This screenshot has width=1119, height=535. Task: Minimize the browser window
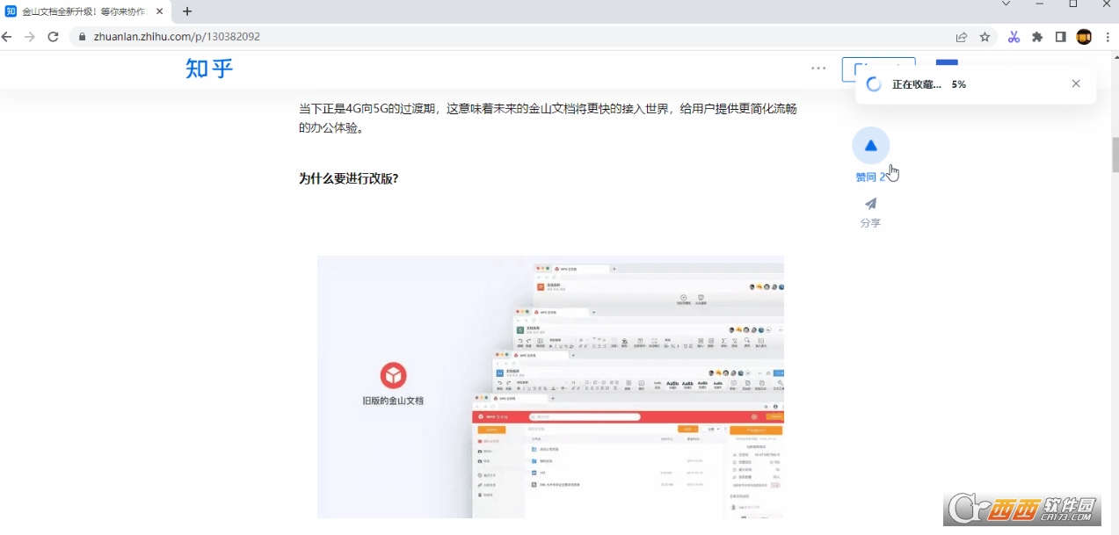point(1040,4)
